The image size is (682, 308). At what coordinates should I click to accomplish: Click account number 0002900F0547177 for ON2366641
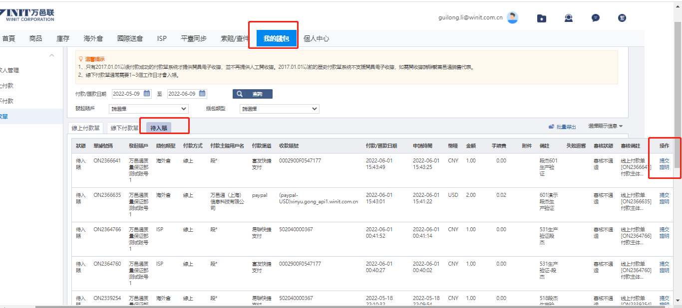[300, 160]
